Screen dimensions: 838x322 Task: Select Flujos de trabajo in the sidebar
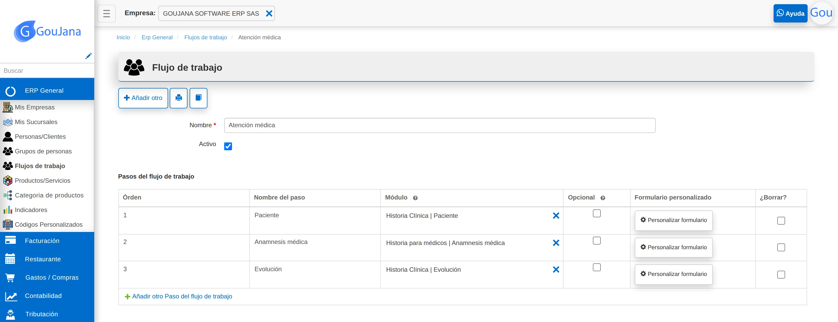point(40,166)
